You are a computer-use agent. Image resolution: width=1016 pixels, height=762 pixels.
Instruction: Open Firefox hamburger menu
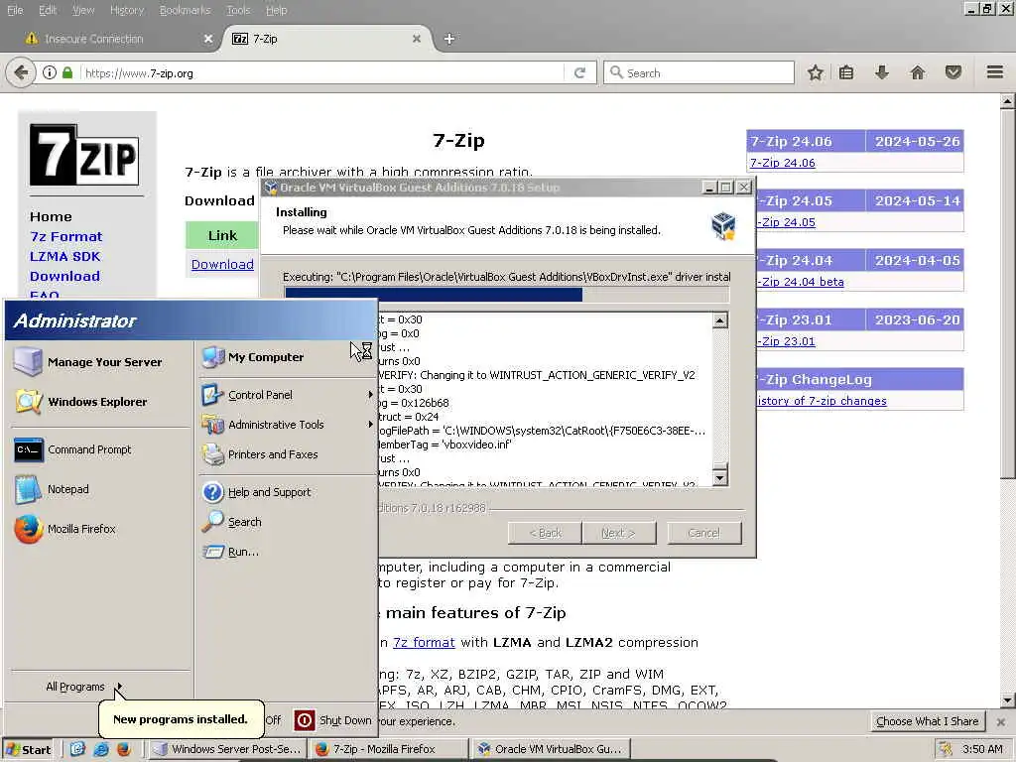click(x=995, y=72)
